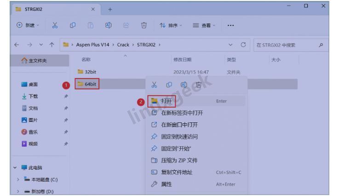
Task: Open the recent locations chevron
Action: click(41, 45)
